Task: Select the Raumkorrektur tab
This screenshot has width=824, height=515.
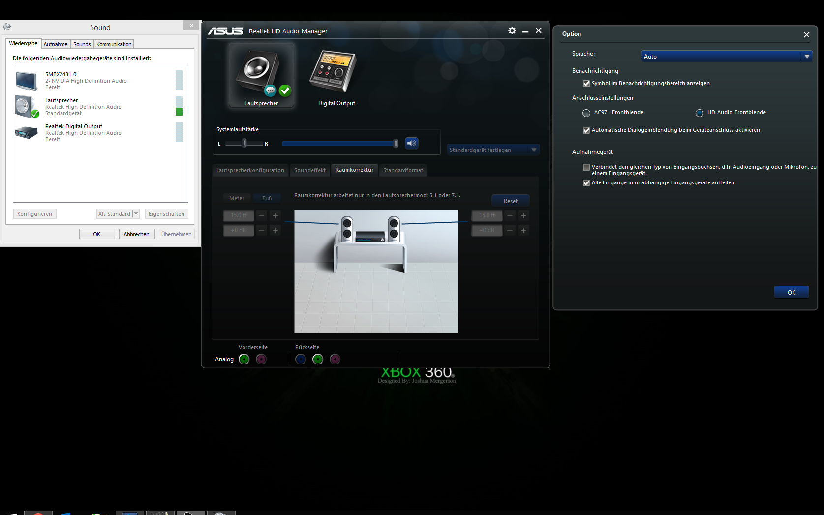Action: point(354,170)
